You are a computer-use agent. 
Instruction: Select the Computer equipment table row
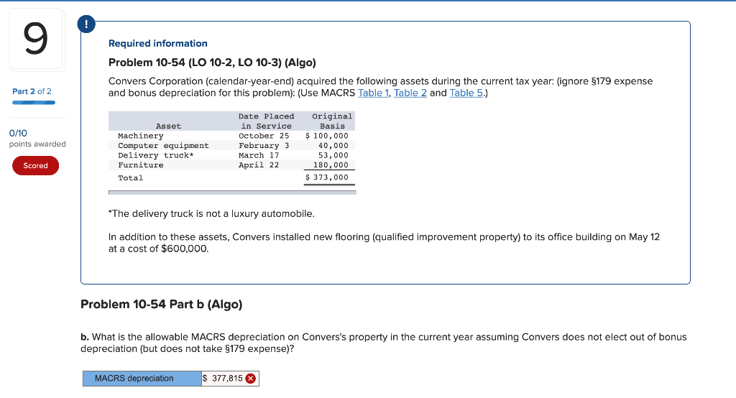[232, 146]
